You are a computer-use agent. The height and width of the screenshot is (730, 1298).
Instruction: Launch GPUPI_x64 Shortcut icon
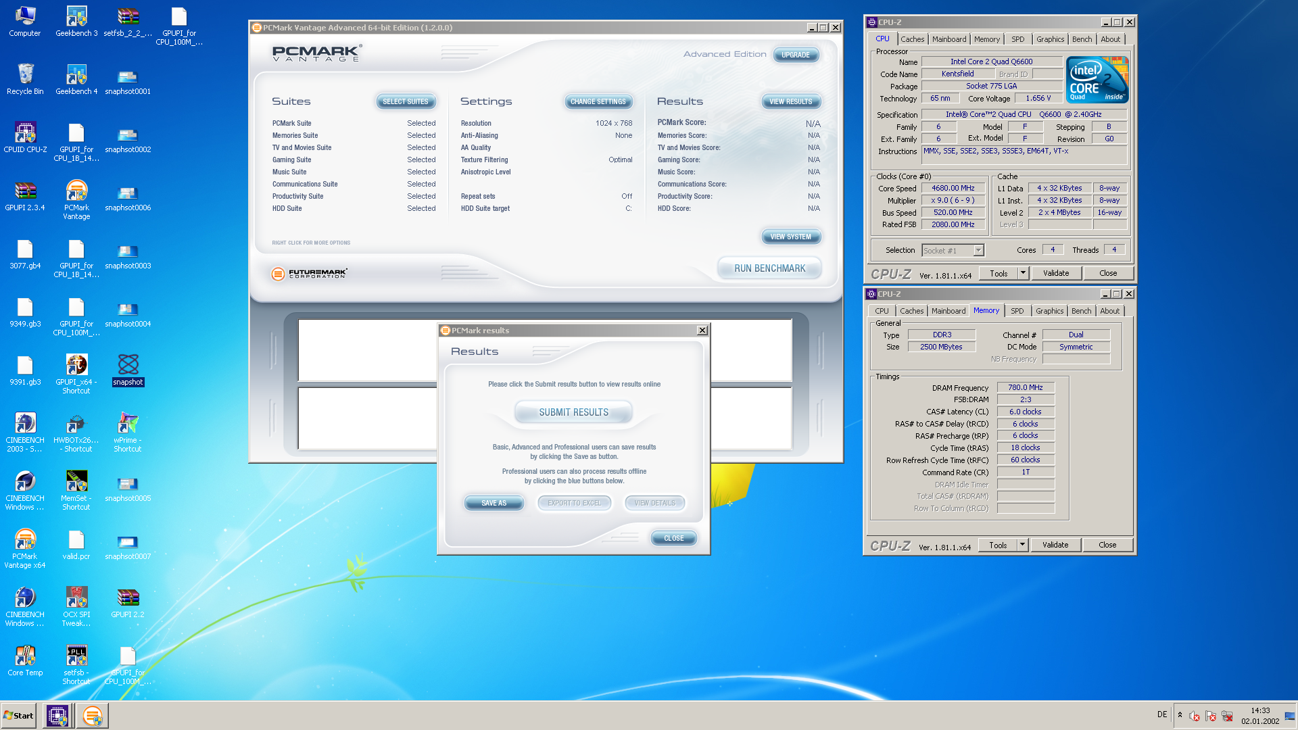(x=76, y=374)
